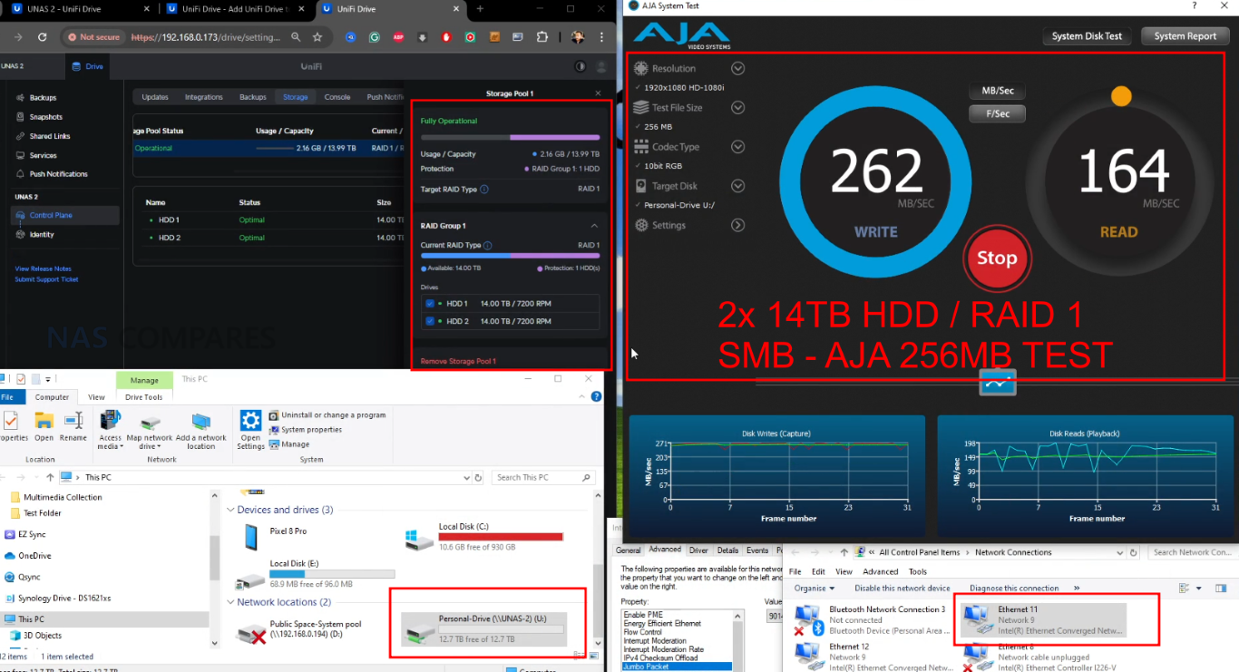Click the AdBlock Plus extension icon
Screen dimensions: 1239x672
click(x=398, y=37)
